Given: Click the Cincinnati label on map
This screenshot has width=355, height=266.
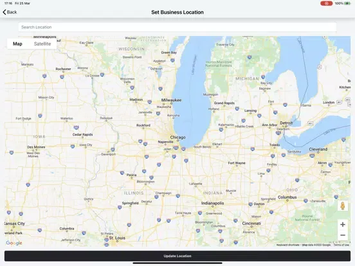Looking at the screenshot, I should click(251, 223).
